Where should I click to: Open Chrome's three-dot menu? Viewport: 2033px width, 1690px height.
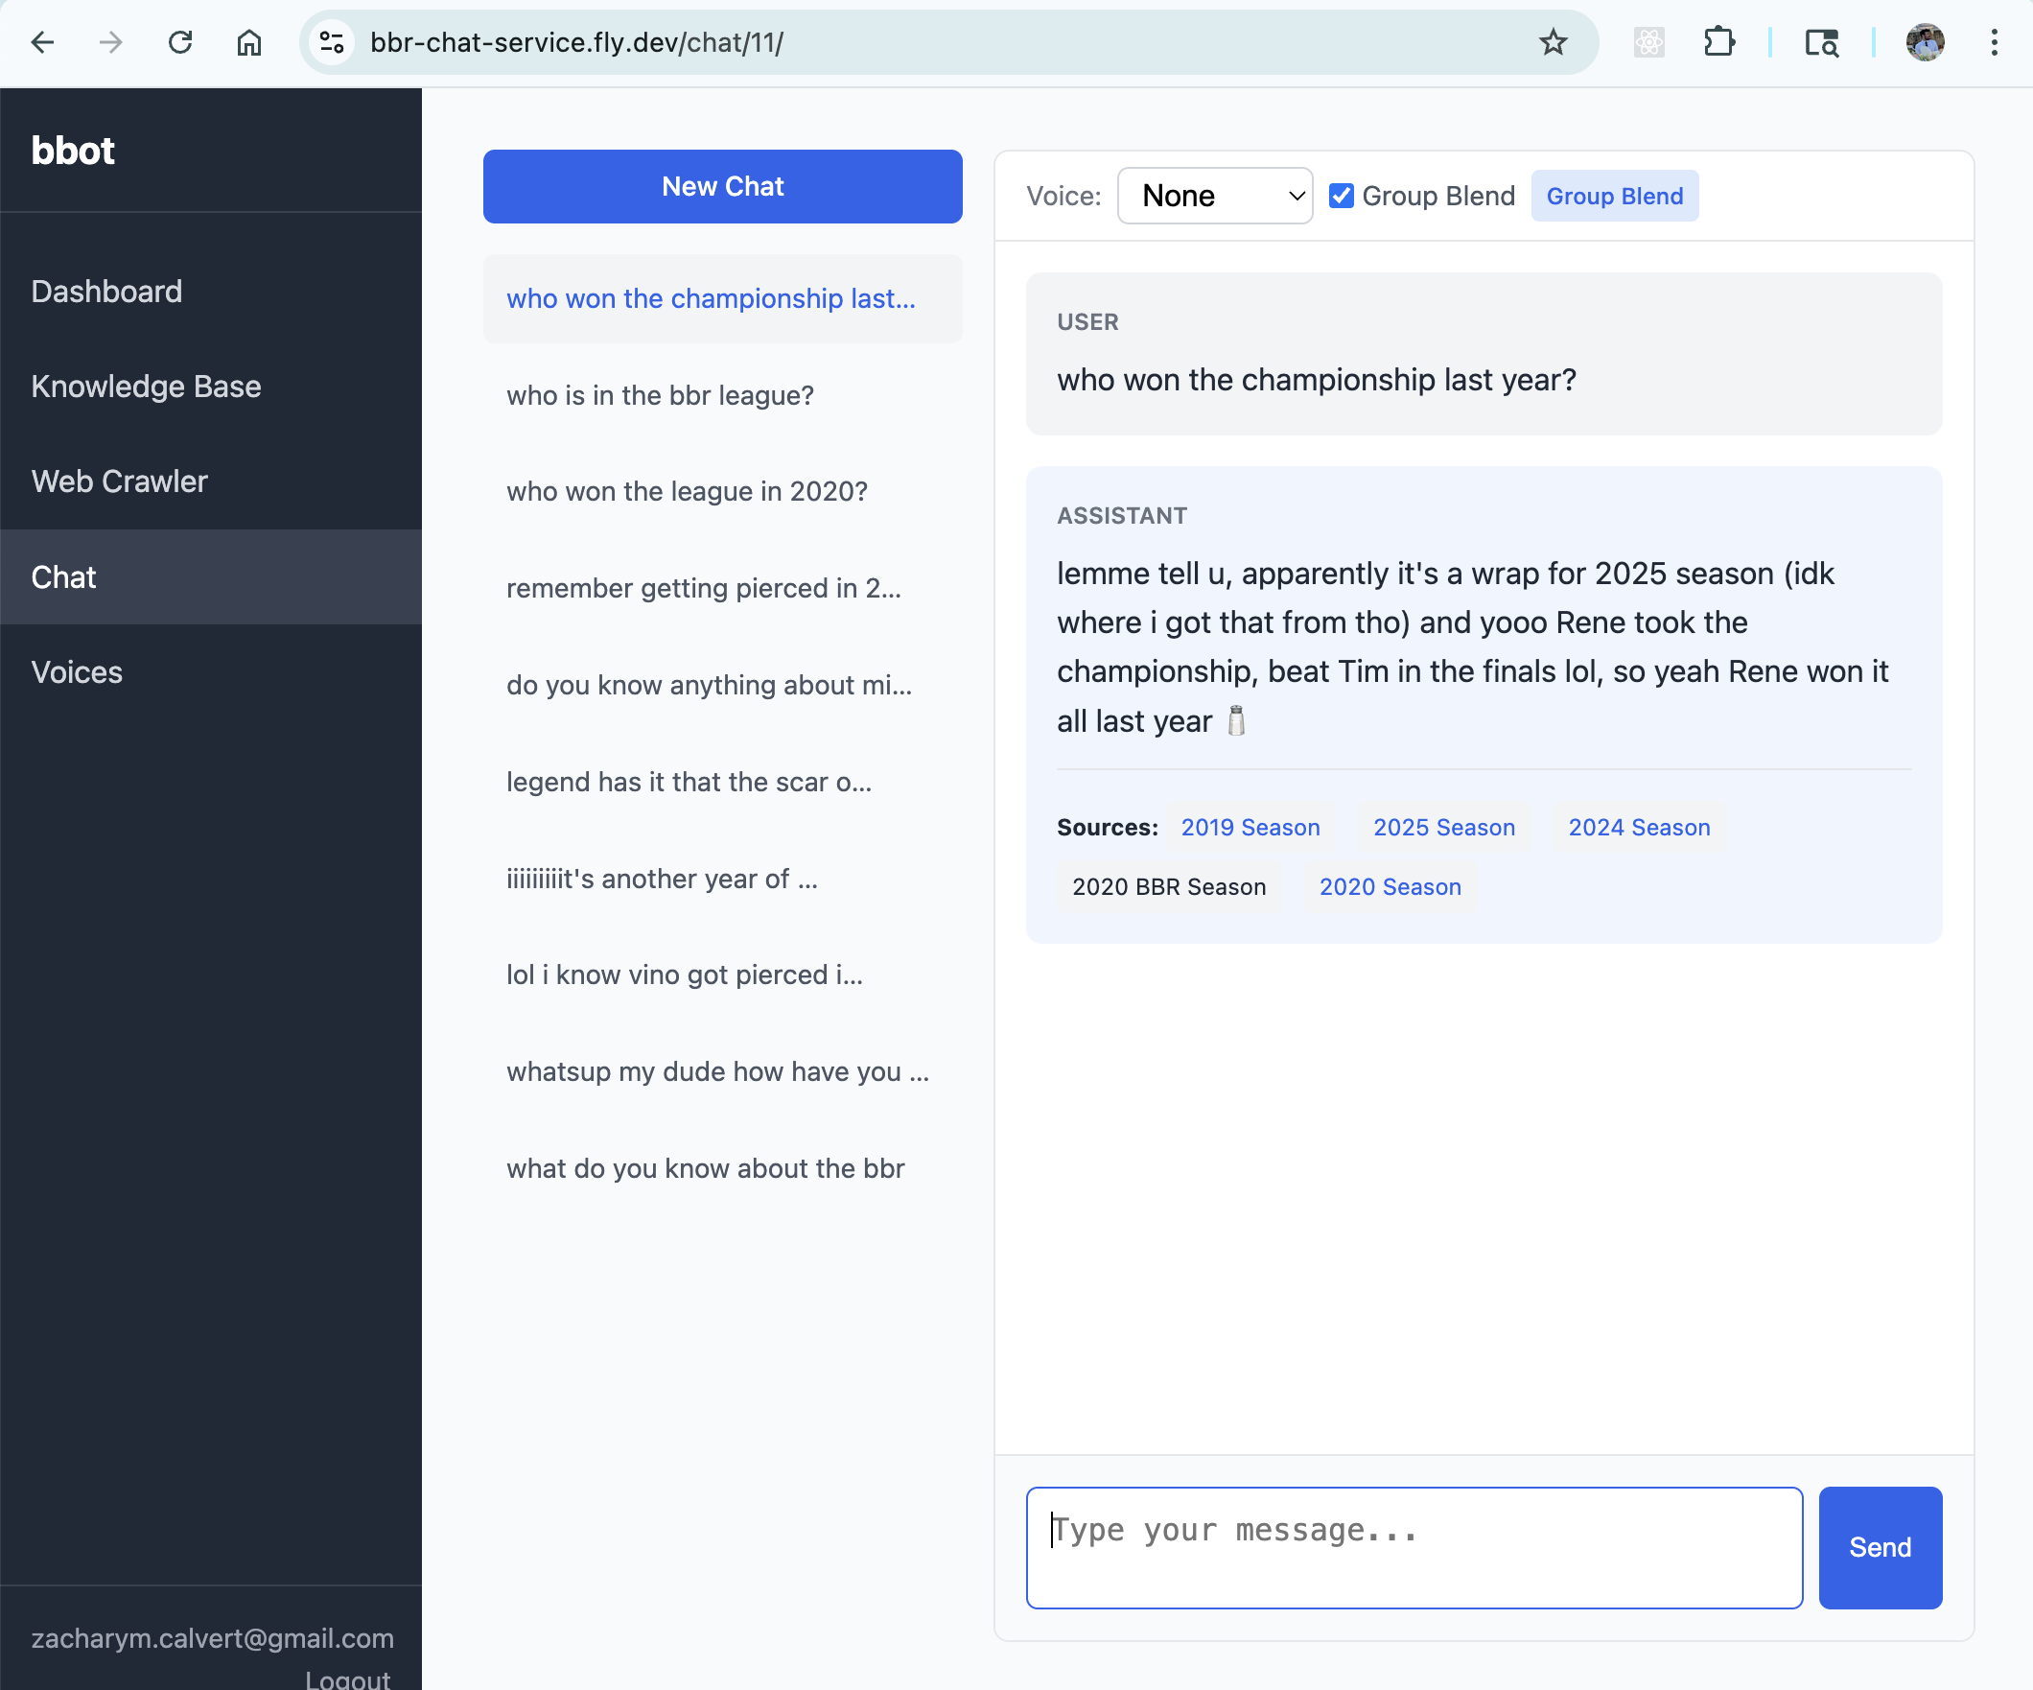(x=1994, y=41)
